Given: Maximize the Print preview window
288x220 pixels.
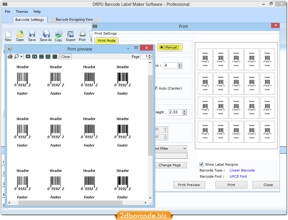Looking at the screenshot, I should point(136,48).
